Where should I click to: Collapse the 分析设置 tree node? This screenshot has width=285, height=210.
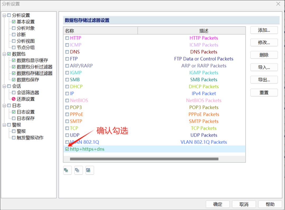point(5,15)
